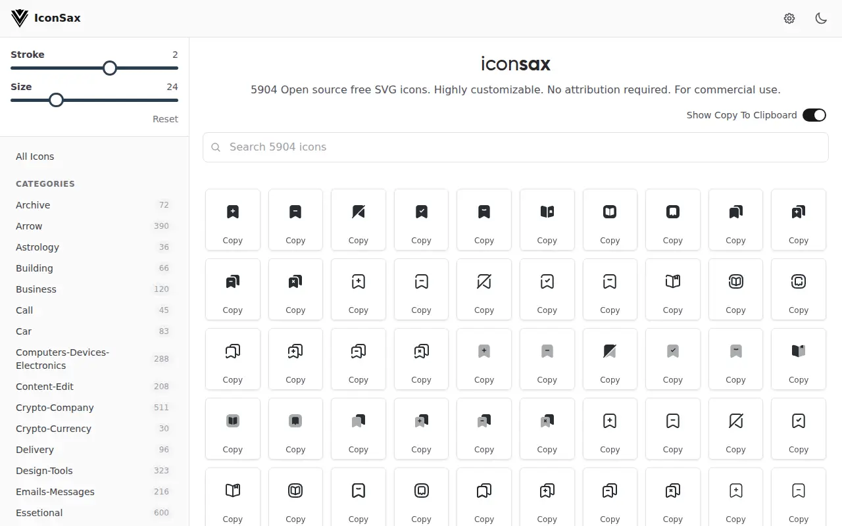Choose the solid black double-bookmark icon

(735, 212)
